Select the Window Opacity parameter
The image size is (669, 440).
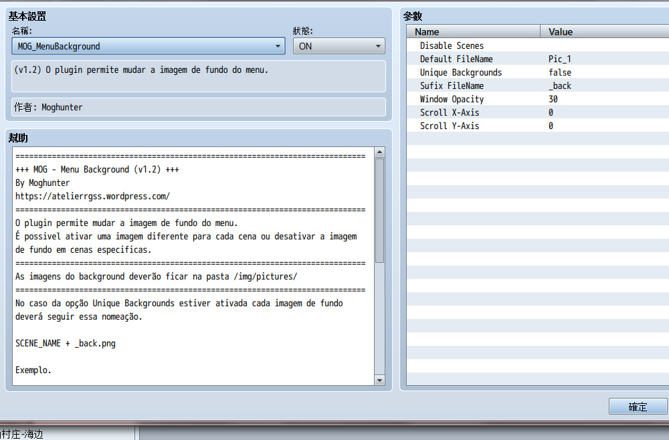(538, 99)
